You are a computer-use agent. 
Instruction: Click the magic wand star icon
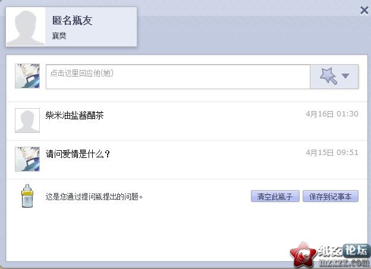(328, 75)
